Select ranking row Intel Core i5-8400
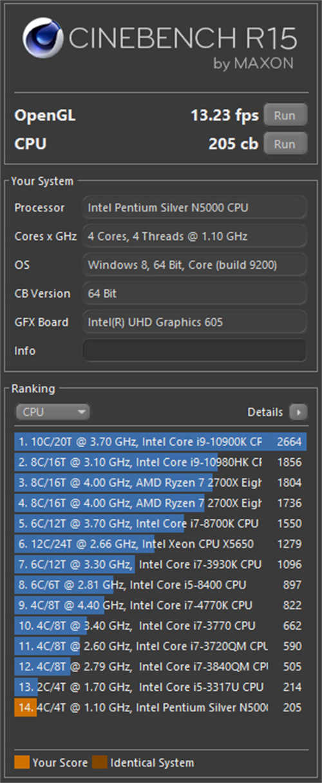This screenshot has height=783, width=322. (160, 585)
